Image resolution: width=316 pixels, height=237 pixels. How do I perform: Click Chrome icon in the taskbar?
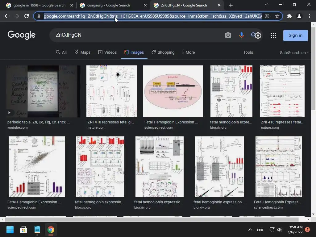[51, 230]
